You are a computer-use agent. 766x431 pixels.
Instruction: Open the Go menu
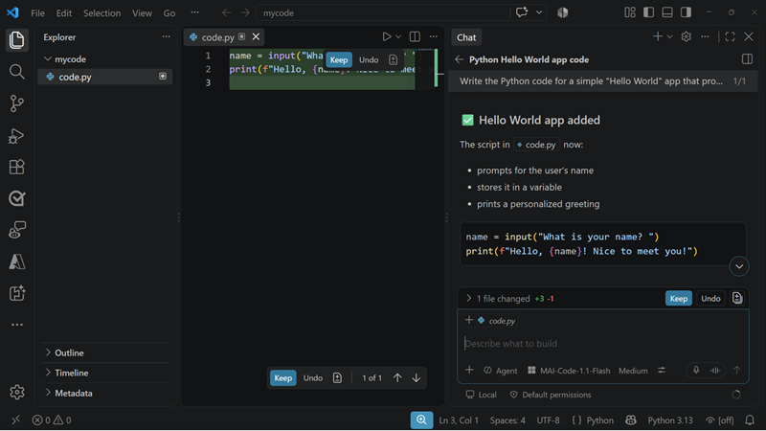pos(169,12)
